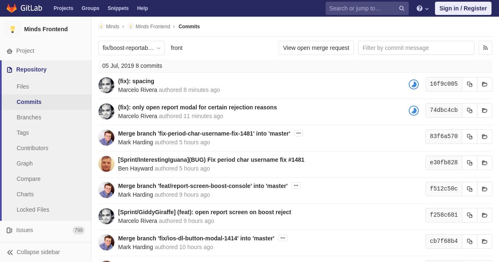This screenshot has height=262, width=499.
Task: Collapse the sidebar
Action: (33, 252)
